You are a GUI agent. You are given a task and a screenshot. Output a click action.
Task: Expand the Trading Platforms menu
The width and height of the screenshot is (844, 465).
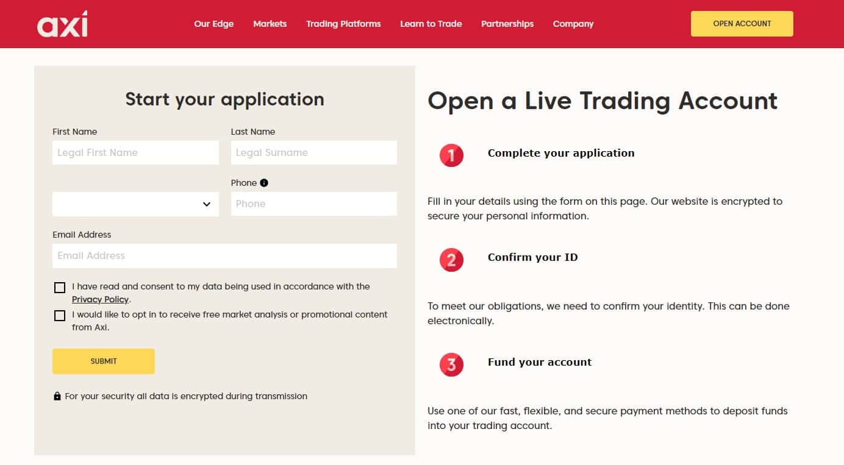tap(343, 24)
